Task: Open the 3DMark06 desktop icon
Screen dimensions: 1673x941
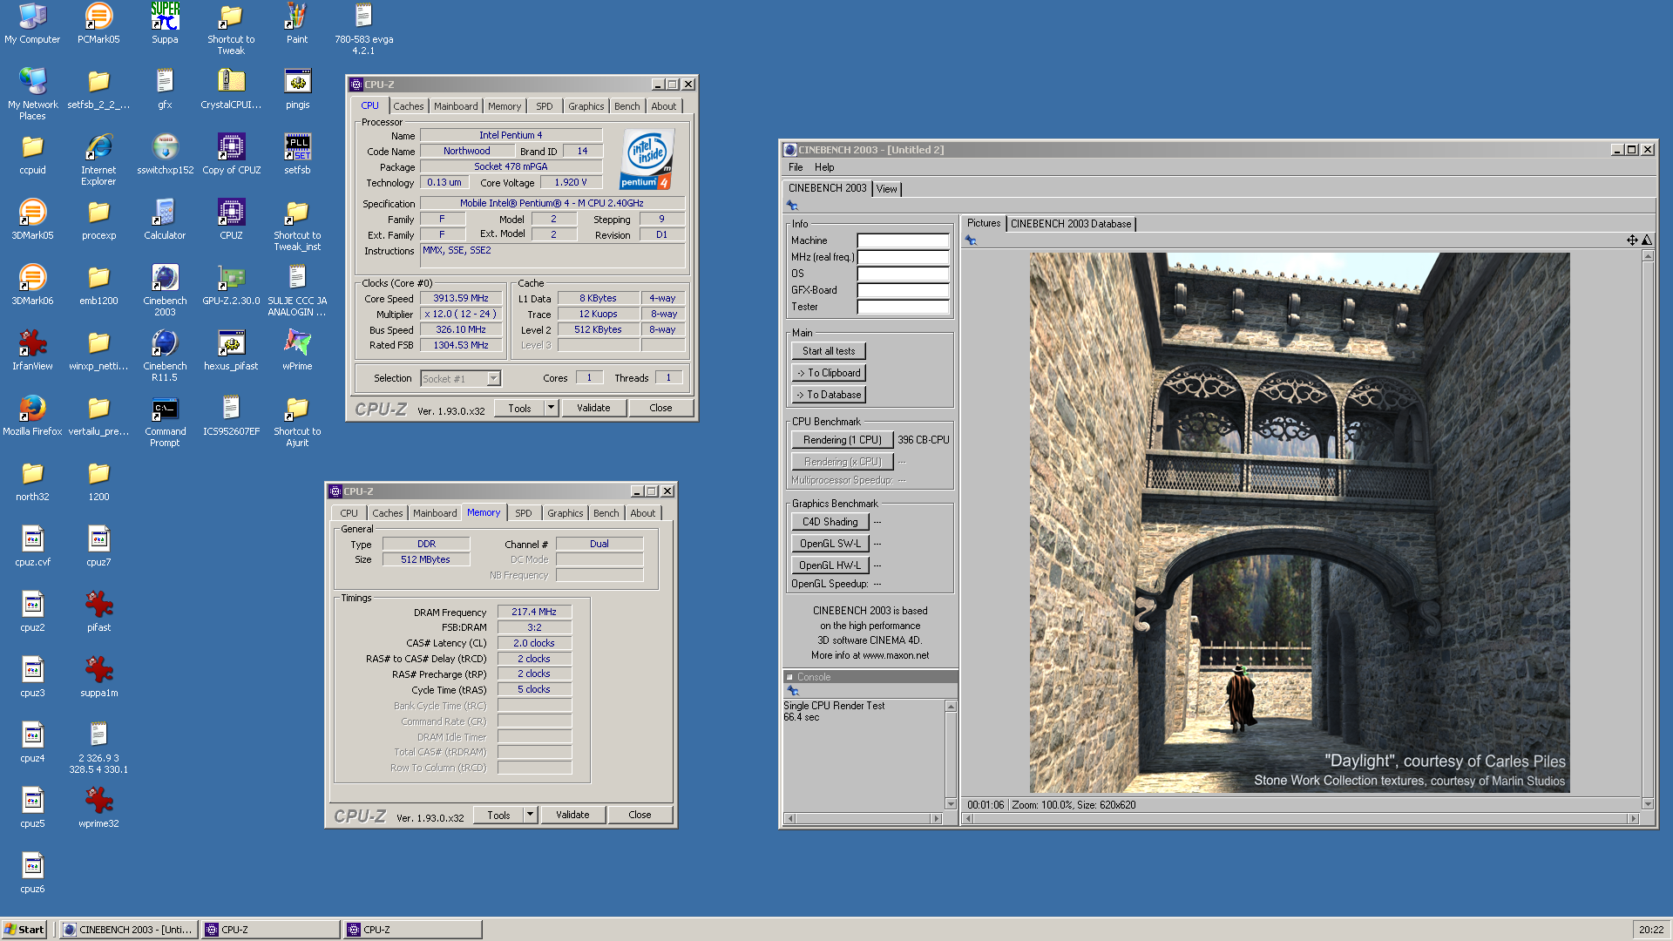Action: (x=32, y=284)
